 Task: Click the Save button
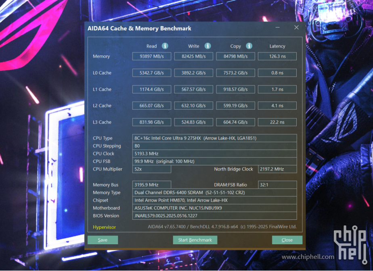pyautogui.click(x=103, y=240)
